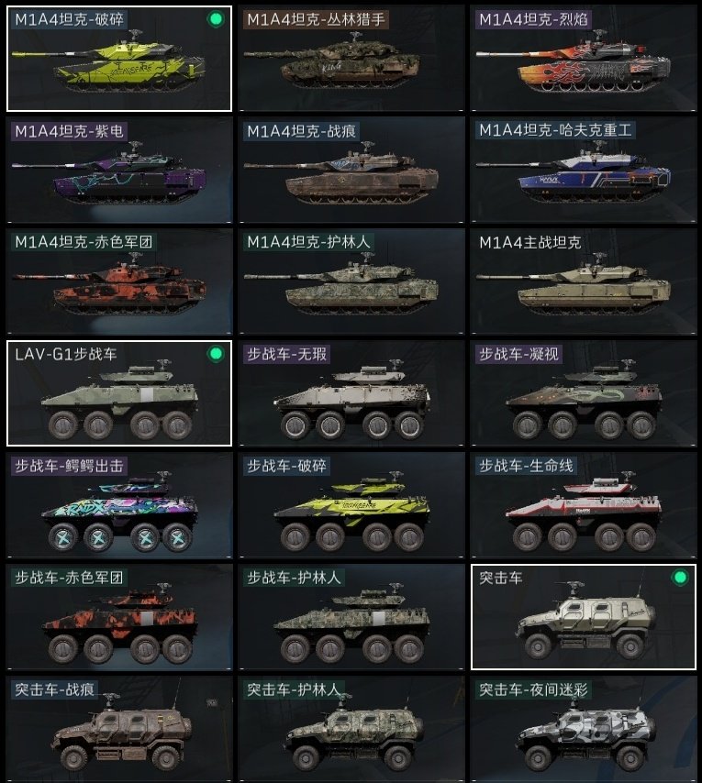Pick the 步战车-护林人 camo skin
Viewport: 702px width, 783px height.
[x=351, y=617]
